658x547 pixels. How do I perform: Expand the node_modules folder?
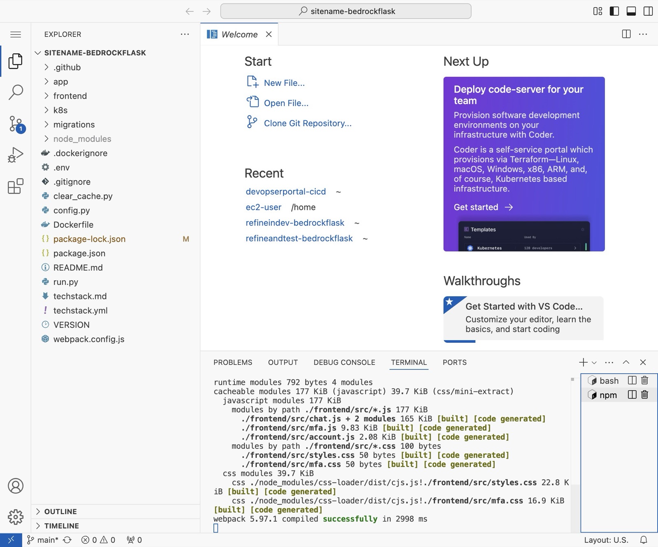point(116,138)
